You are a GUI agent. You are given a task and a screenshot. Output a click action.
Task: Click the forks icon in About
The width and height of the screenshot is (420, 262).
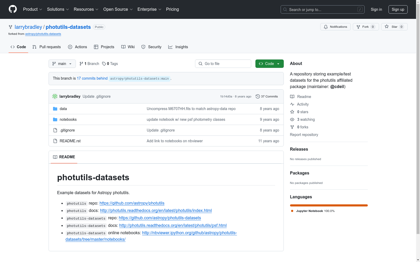pyautogui.click(x=292, y=127)
